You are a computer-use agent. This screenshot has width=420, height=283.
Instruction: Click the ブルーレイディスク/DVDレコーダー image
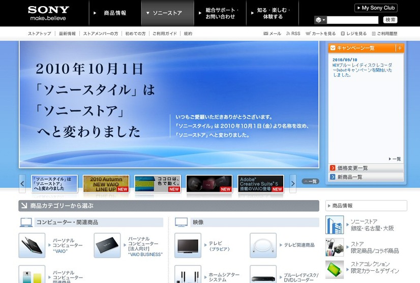(263, 274)
